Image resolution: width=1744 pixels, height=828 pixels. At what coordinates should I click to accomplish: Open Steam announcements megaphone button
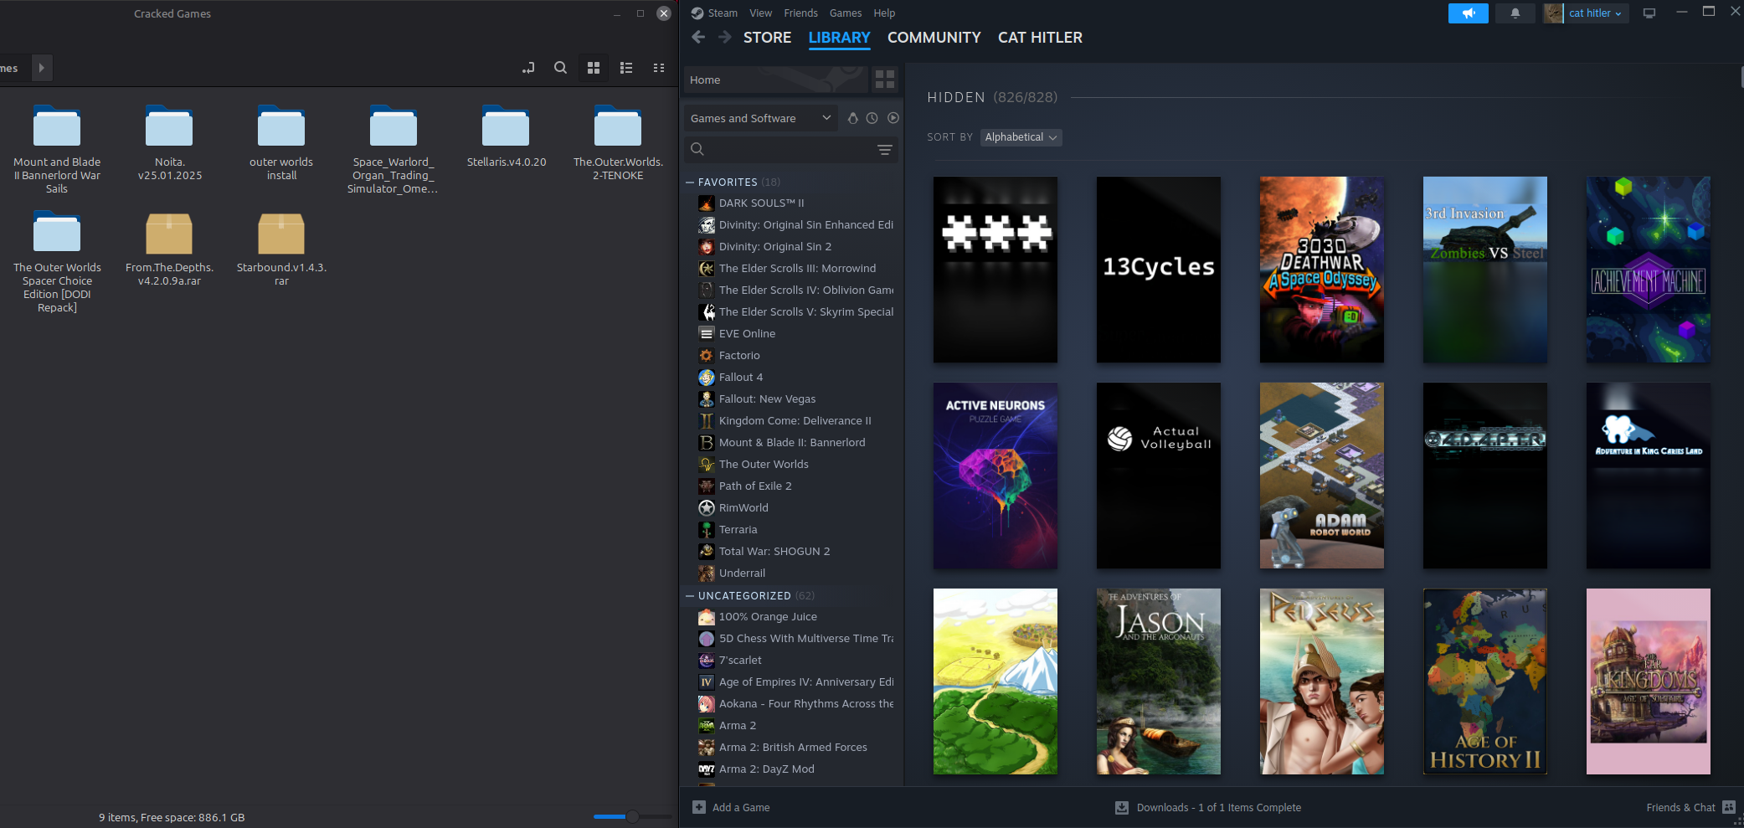tap(1468, 13)
